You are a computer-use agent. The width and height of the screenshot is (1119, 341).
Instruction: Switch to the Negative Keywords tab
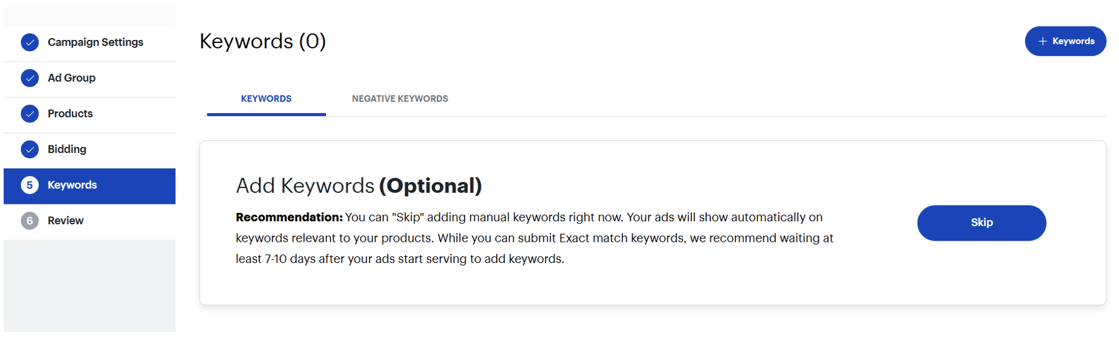400,99
